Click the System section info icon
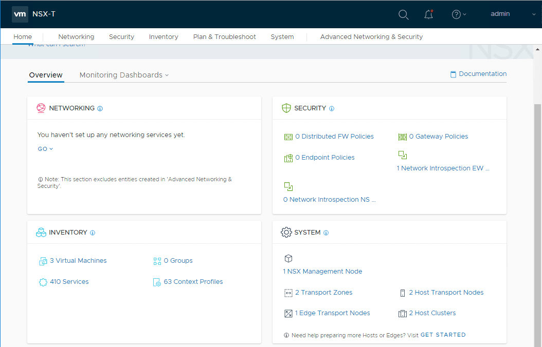542x347 pixels. 326,233
